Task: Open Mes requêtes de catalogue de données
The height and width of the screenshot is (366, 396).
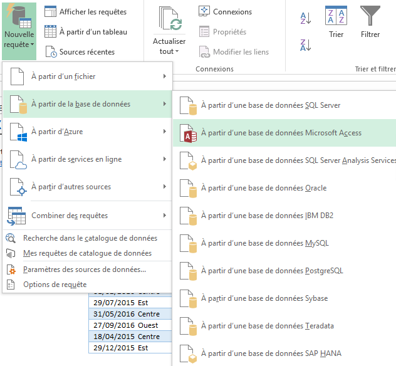Action: (x=87, y=253)
